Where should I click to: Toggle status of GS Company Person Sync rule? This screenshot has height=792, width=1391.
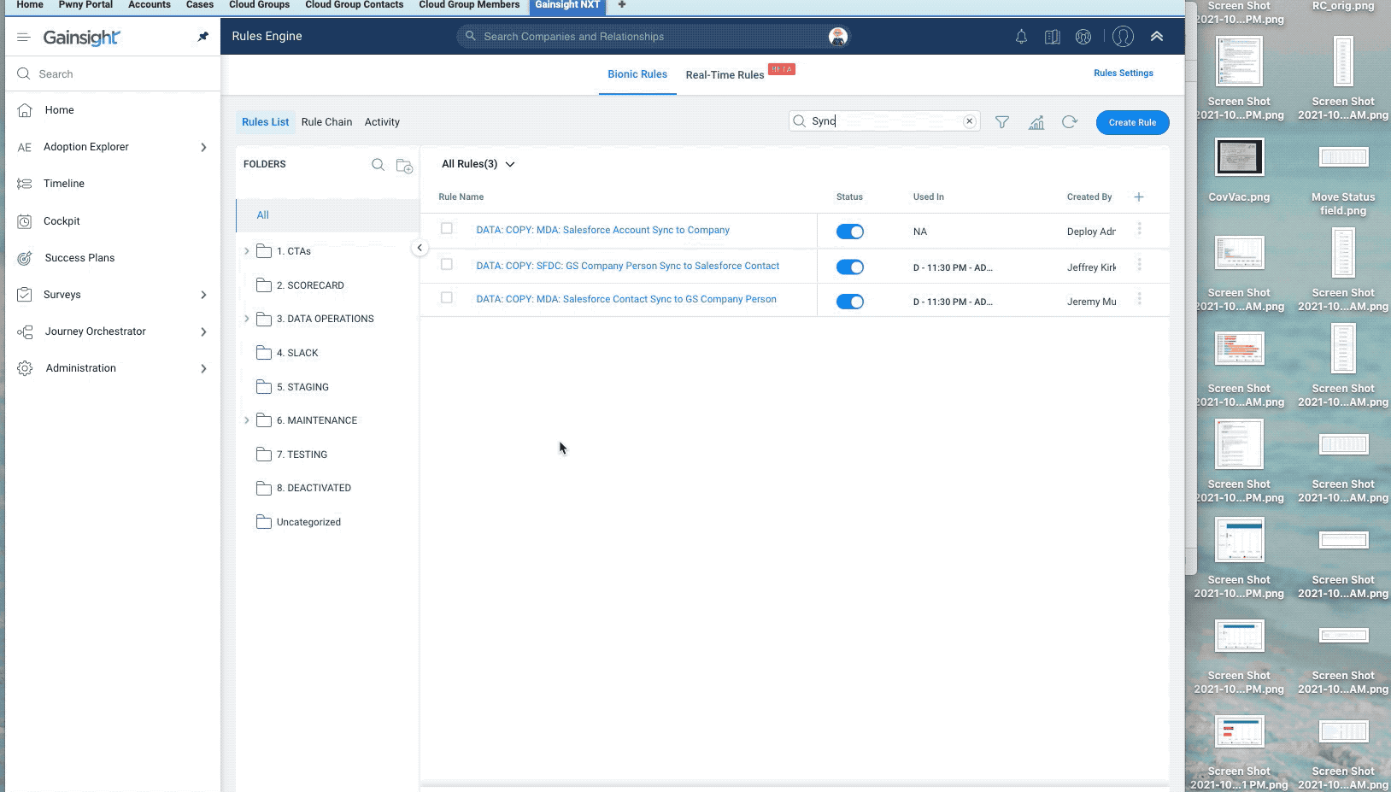(850, 267)
